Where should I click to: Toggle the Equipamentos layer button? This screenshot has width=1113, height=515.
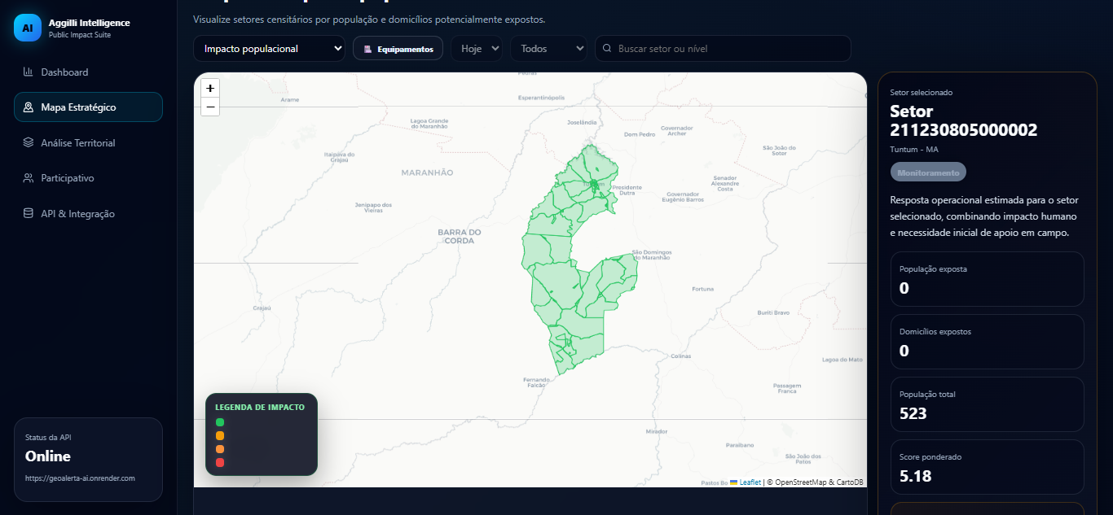tap(398, 49)
